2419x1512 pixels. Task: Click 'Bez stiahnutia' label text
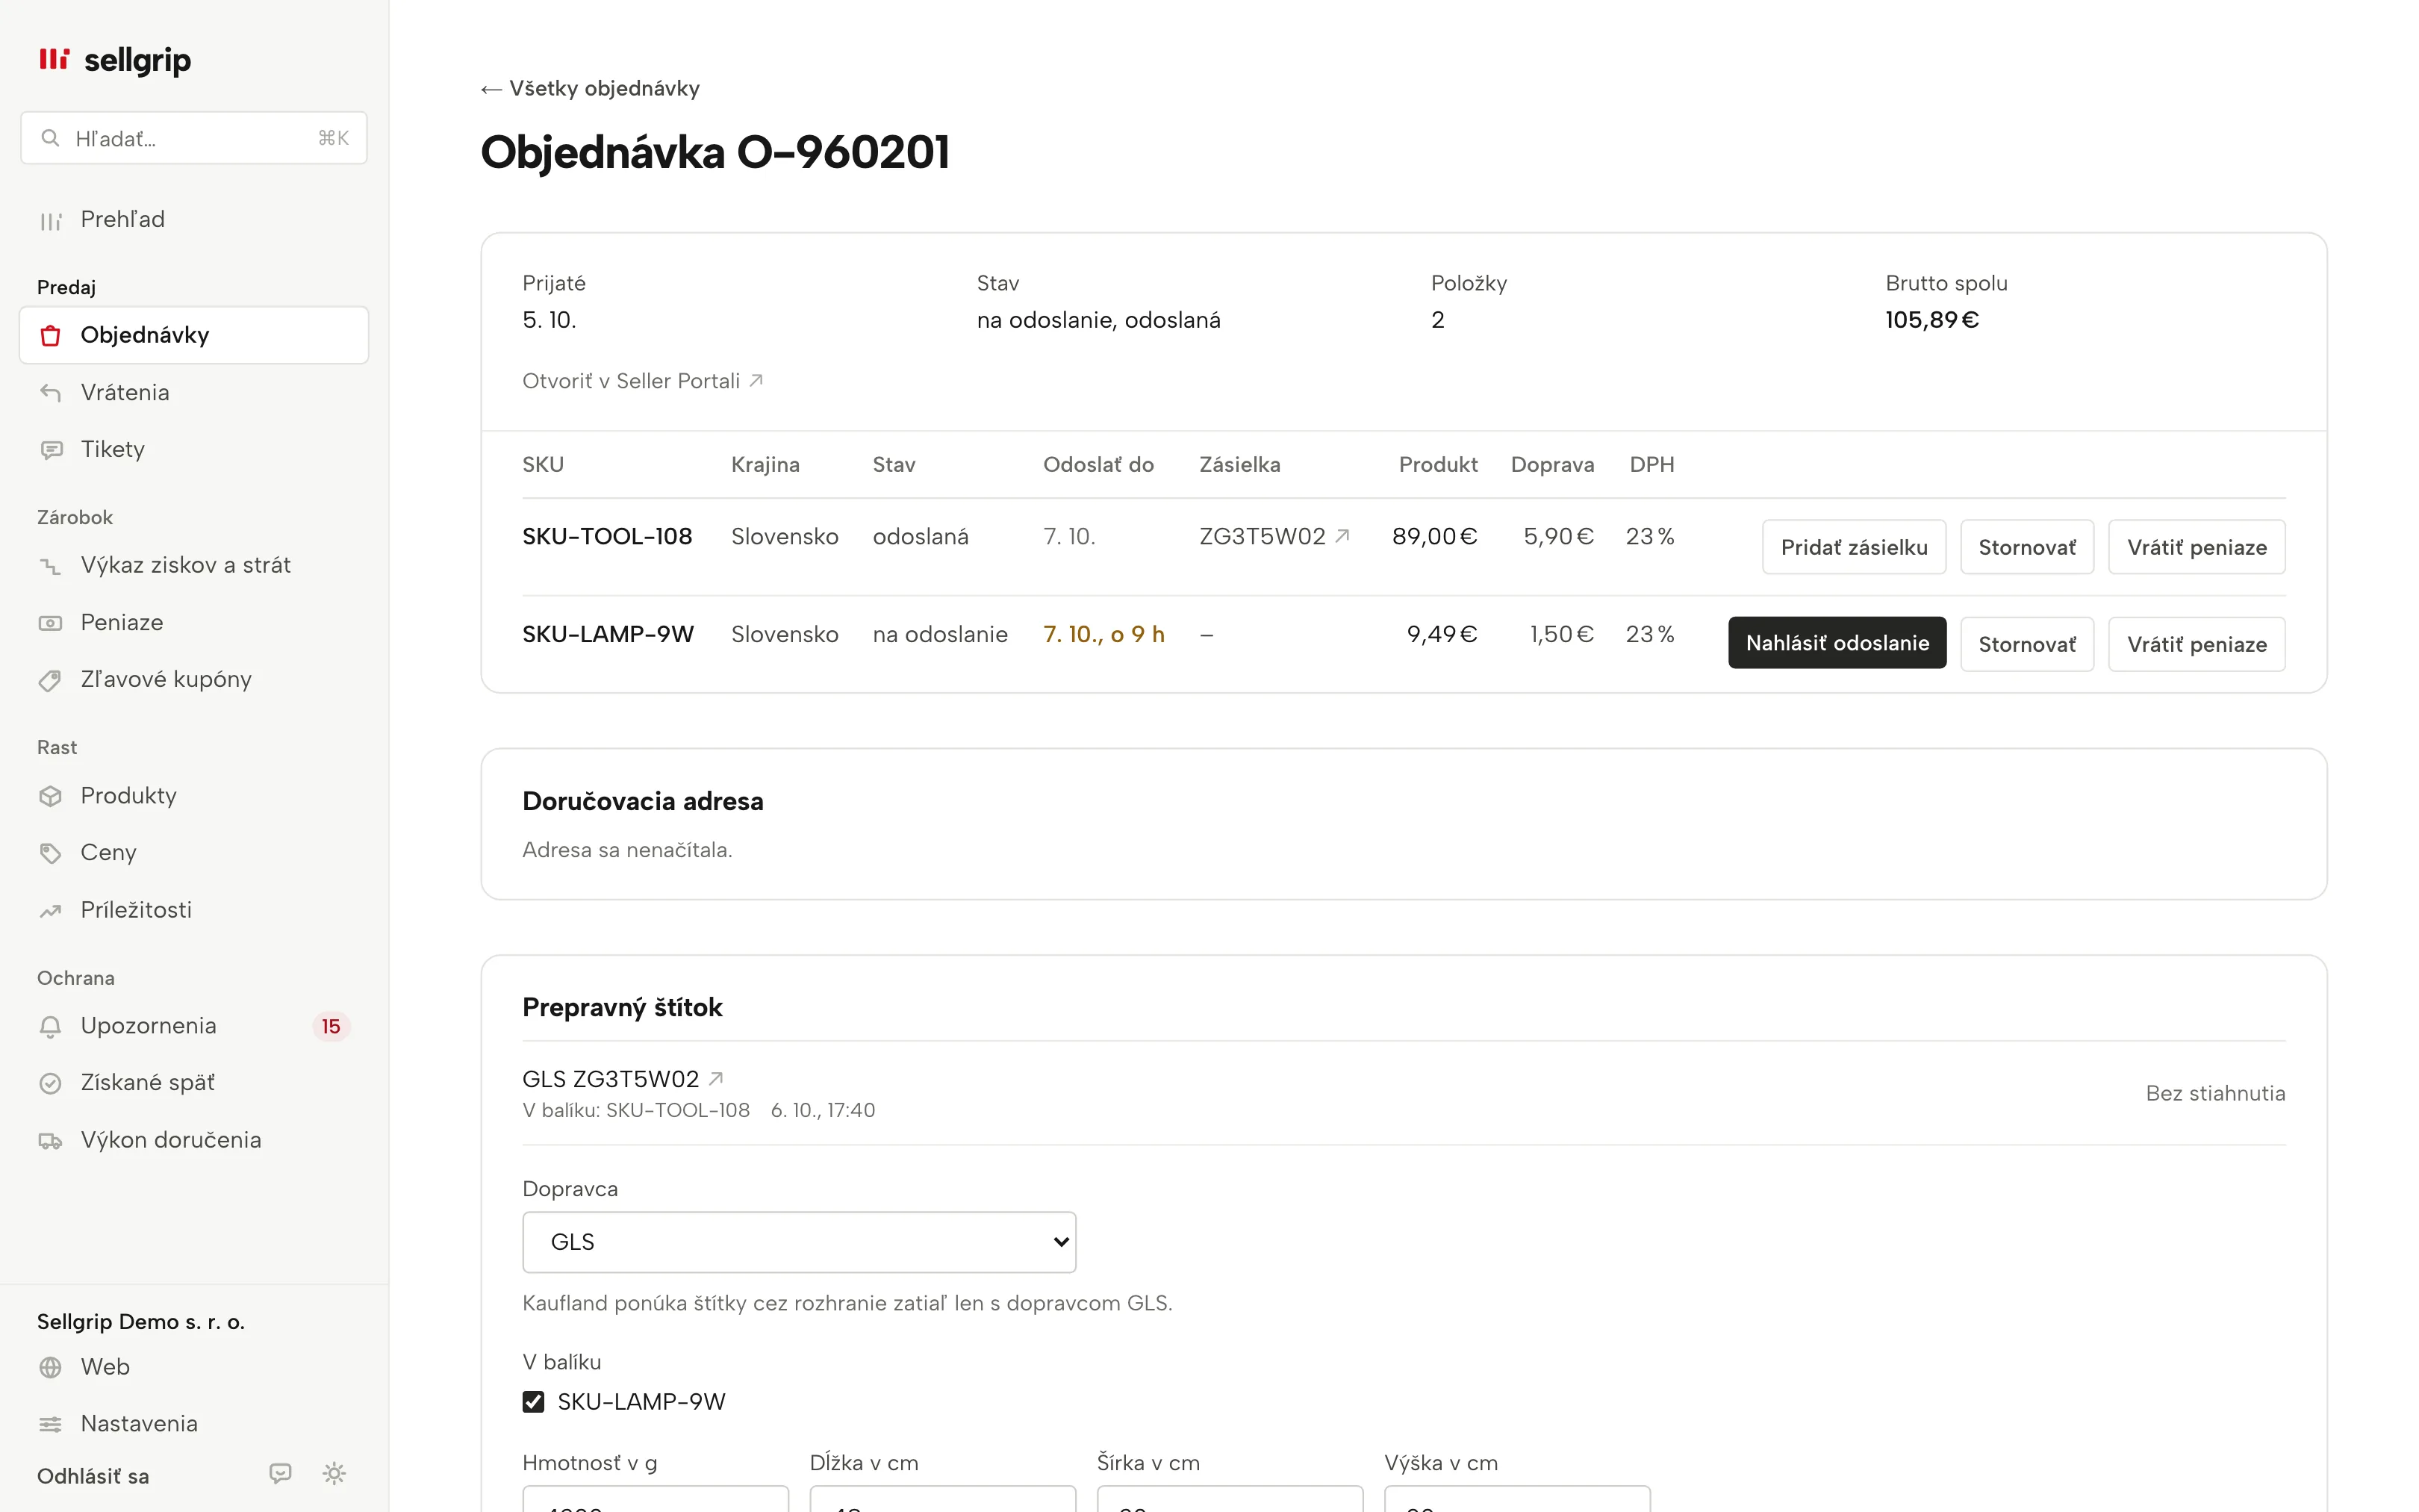pyautogui.click(x=2215, y=1093)
